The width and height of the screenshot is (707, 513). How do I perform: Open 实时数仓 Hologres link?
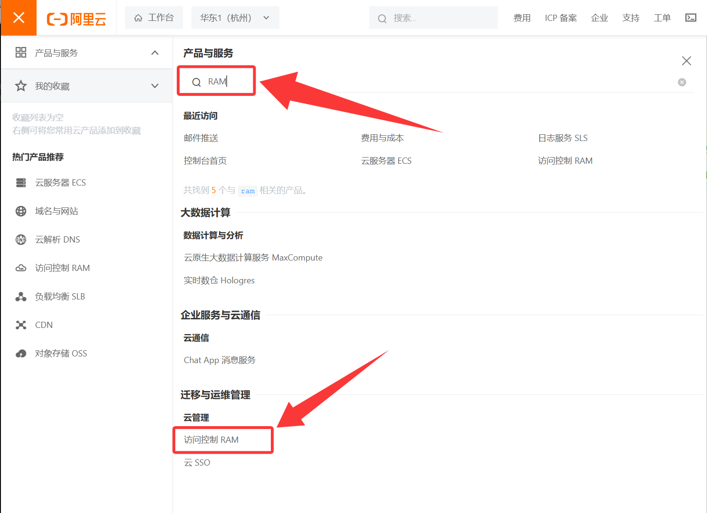219,280
